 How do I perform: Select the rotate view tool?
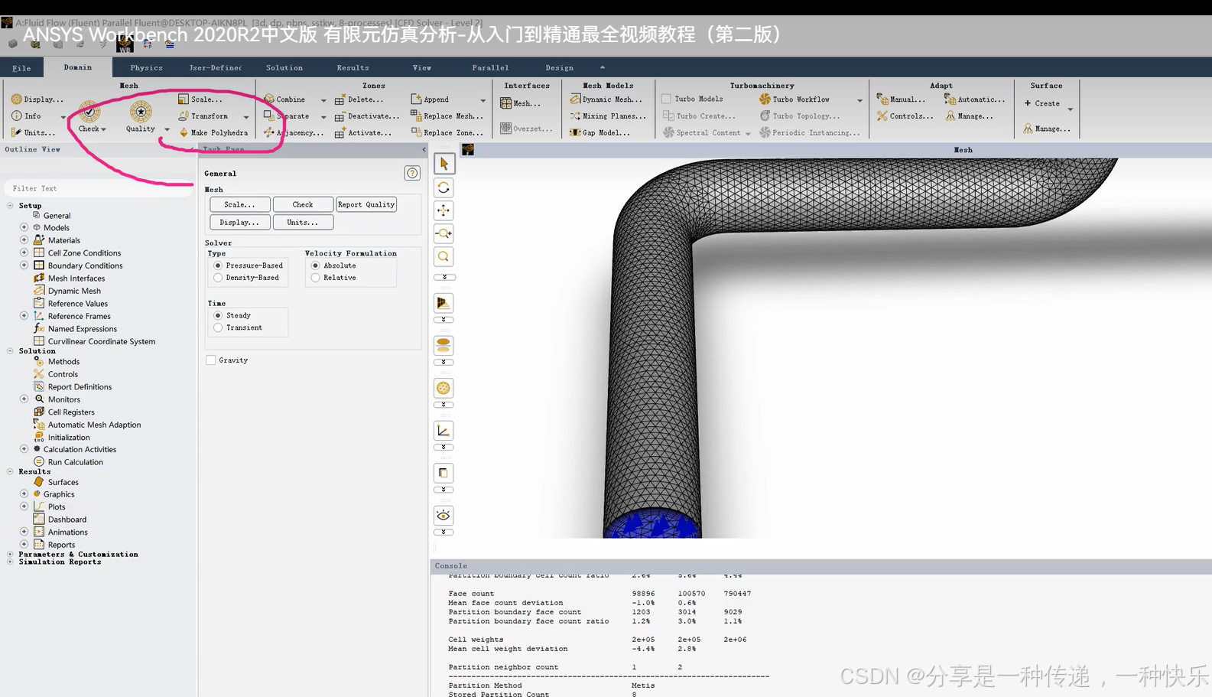tap(444, 187)
